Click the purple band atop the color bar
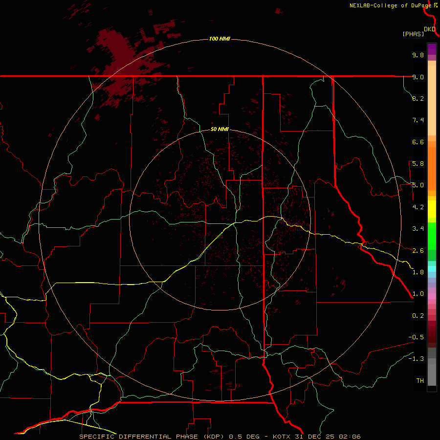440x440 pixels. pos(432,48)
